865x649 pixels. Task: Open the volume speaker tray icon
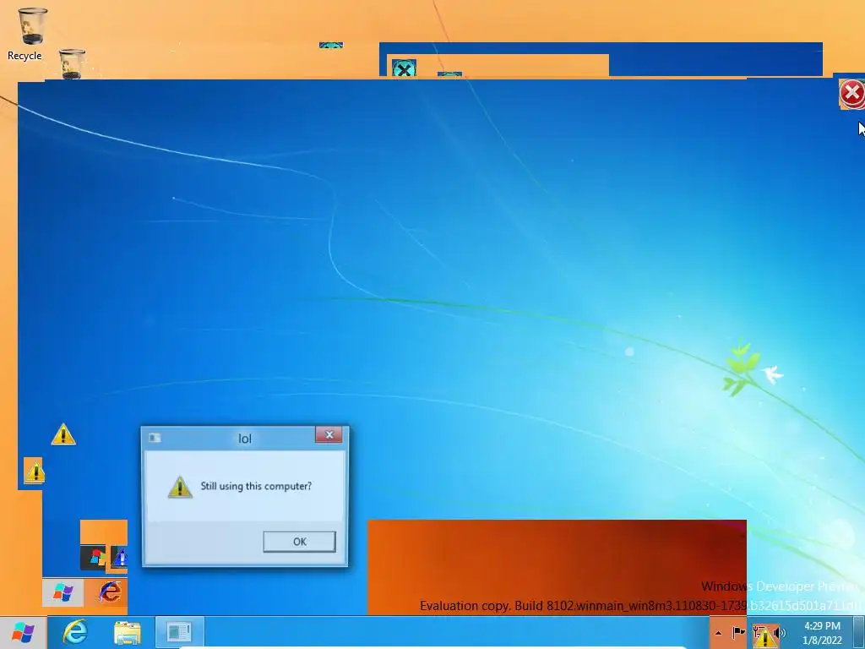[x=780, y=633]
